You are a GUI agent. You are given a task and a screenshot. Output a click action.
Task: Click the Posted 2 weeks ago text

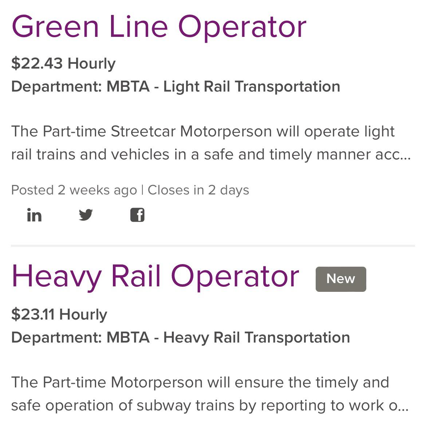click(x=74, y=190)
